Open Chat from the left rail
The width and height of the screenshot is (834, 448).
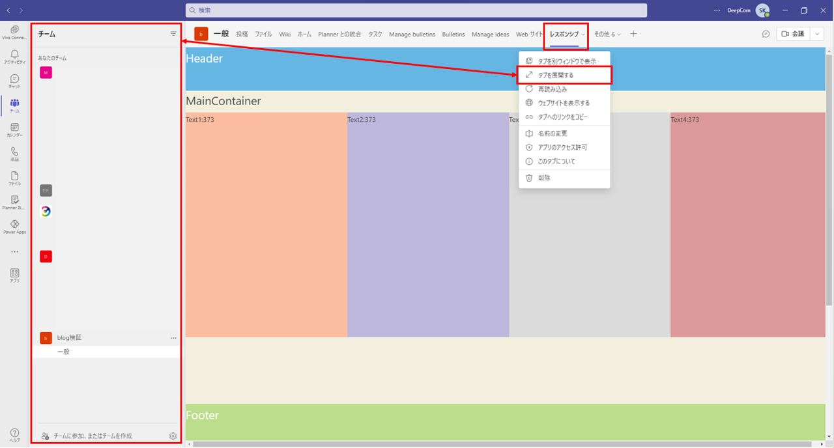(14, 81)
